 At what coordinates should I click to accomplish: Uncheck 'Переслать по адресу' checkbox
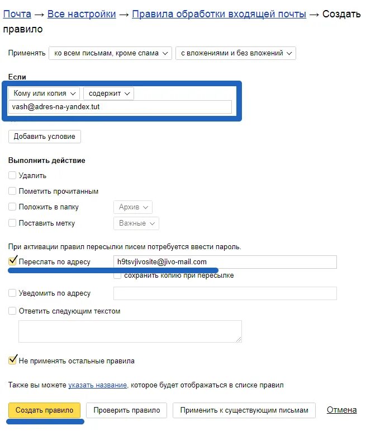12,261
